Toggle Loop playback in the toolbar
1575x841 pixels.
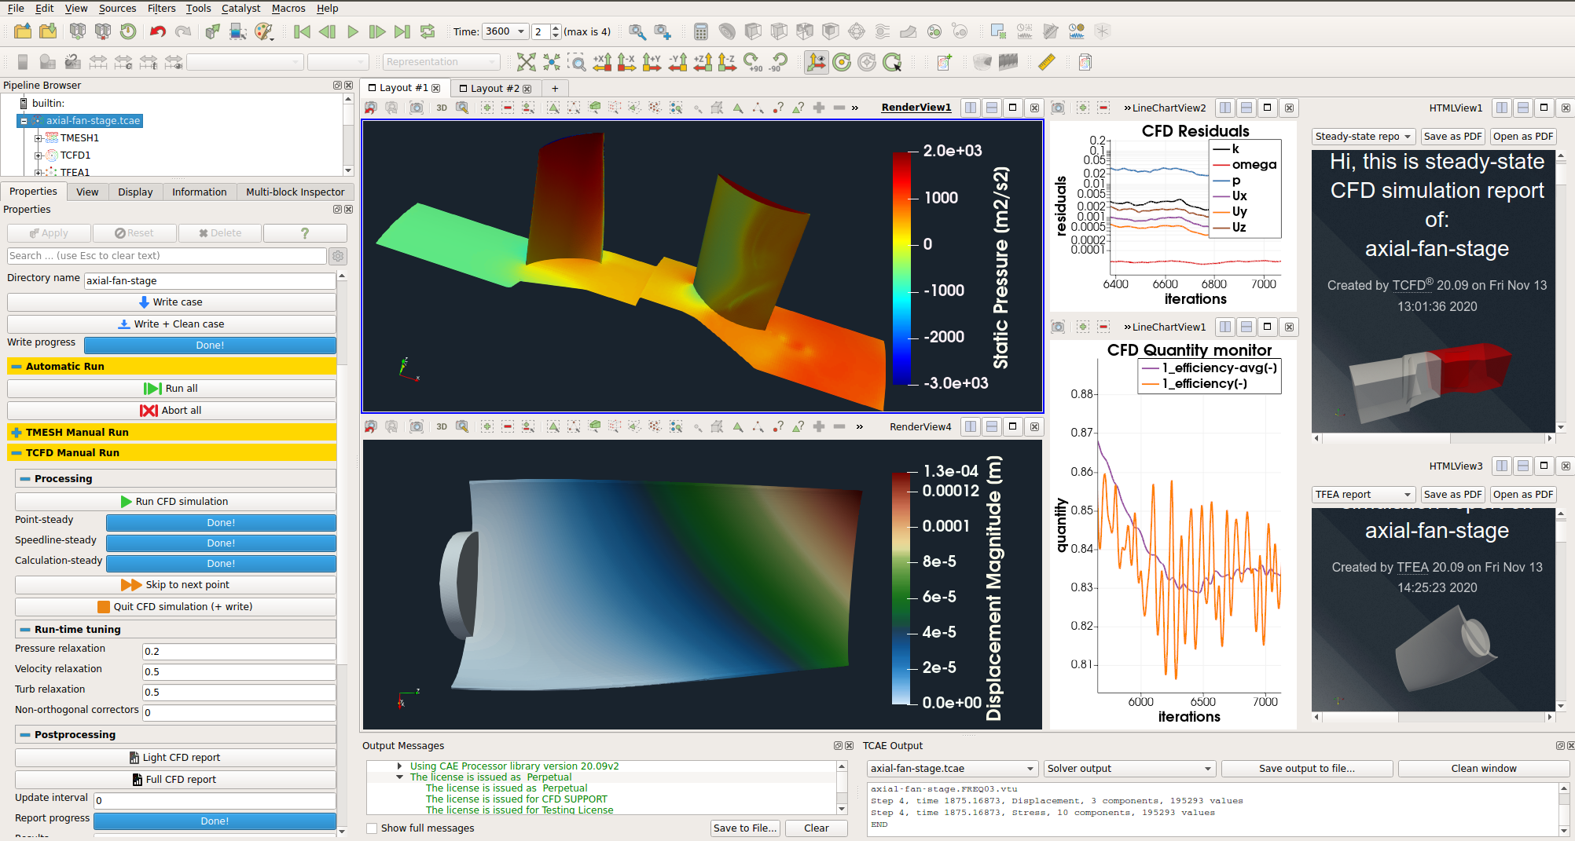(x=428, y=31)
